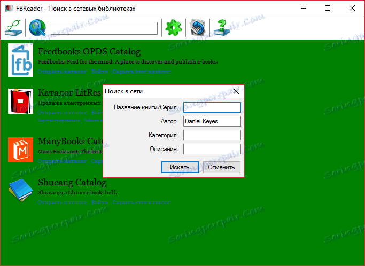Select the ManyBooks Catalog title
This screenshot has height=266, width=365.
coord(71,141)
